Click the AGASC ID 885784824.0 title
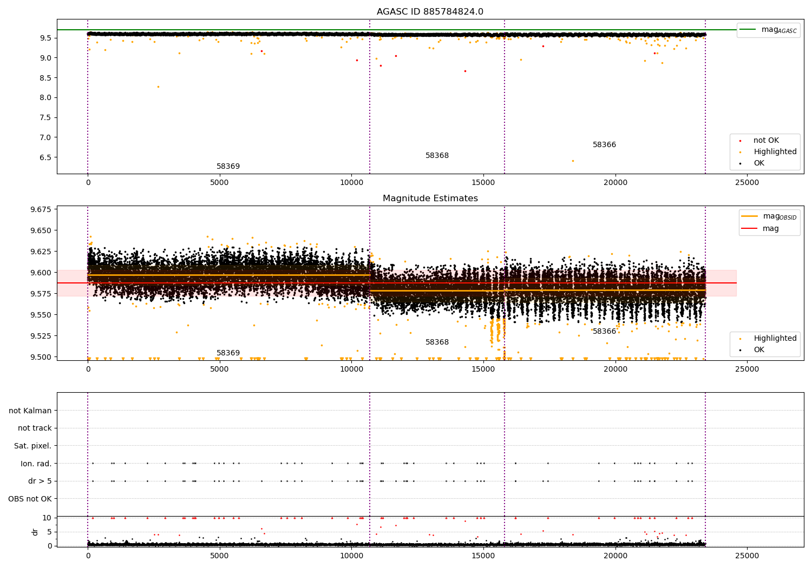The image size is (812, 568). [x=430, y=12]
